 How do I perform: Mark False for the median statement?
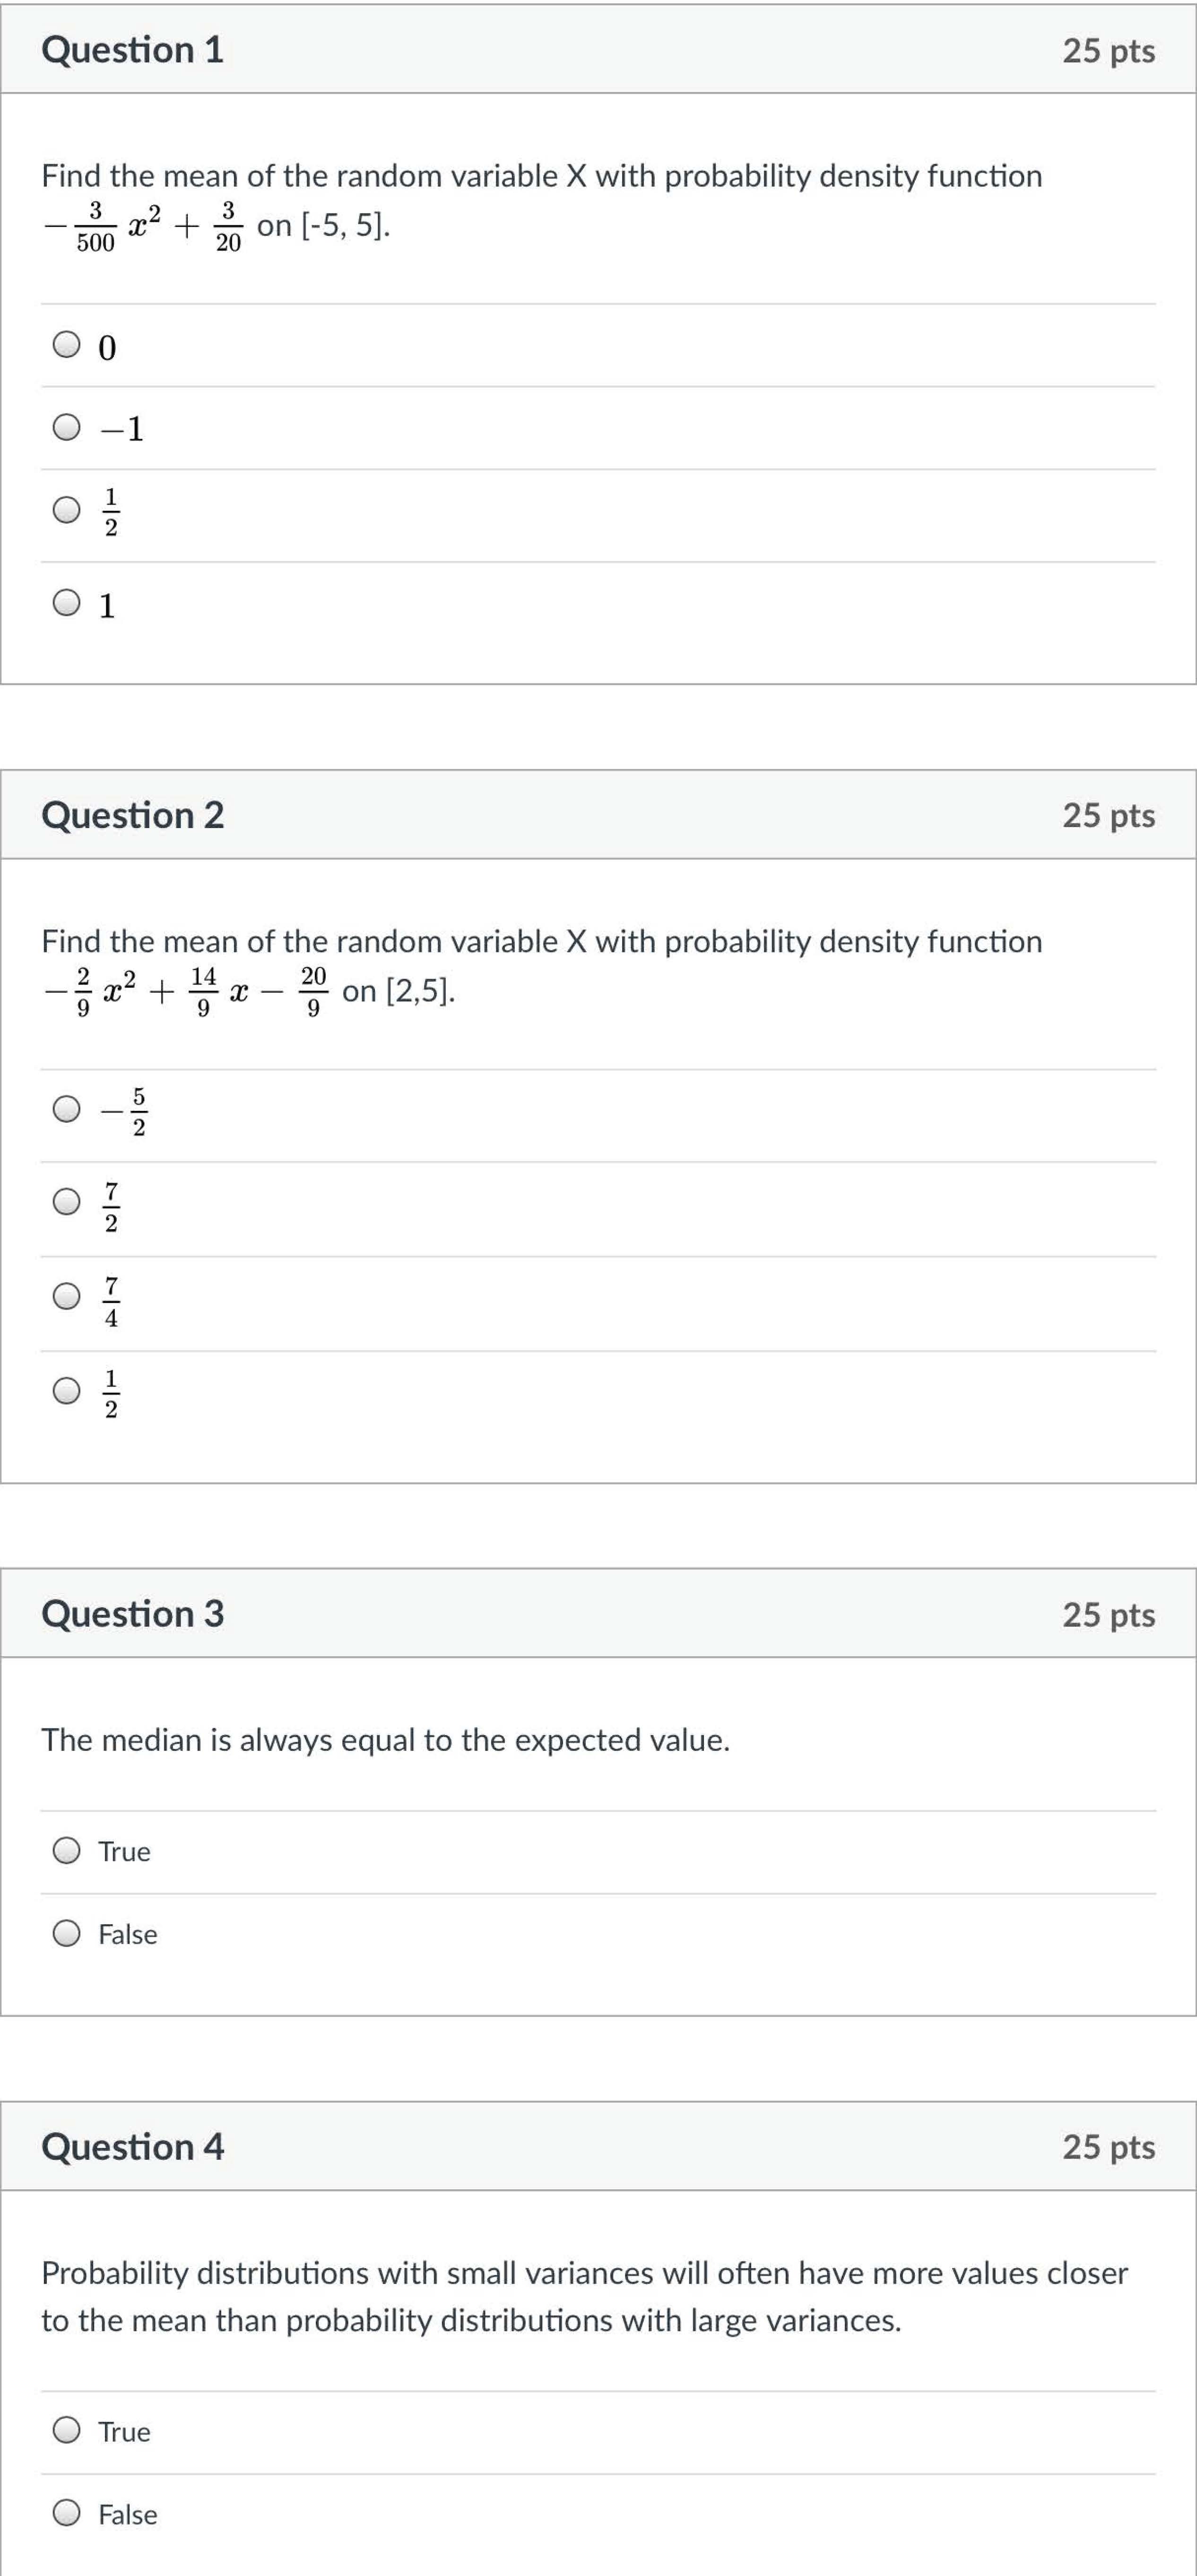[67, 1934]
